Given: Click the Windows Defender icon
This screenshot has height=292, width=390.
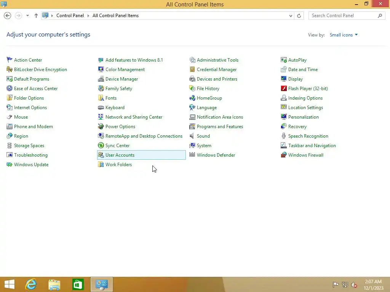Looking at the screenshot, I should click(192, 155).
